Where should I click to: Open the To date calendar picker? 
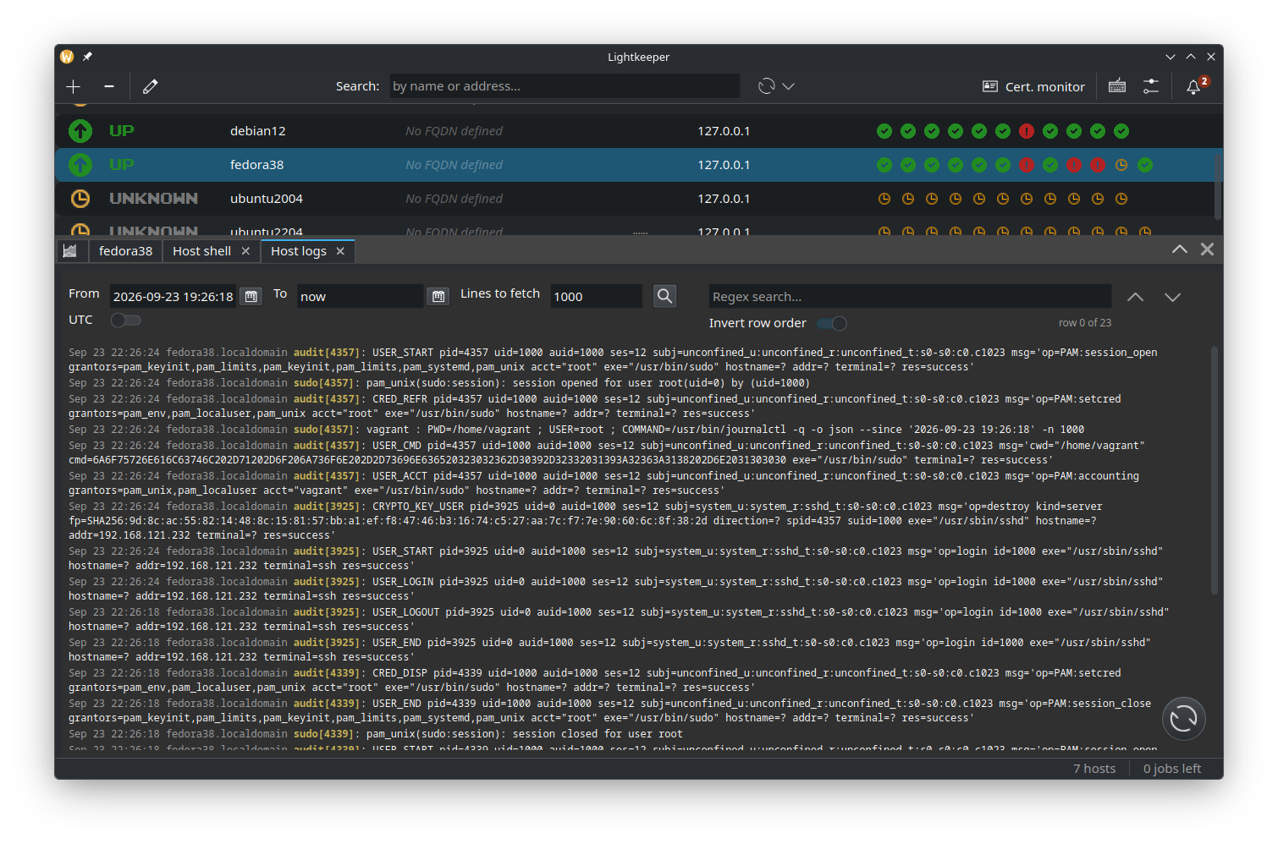438,296
